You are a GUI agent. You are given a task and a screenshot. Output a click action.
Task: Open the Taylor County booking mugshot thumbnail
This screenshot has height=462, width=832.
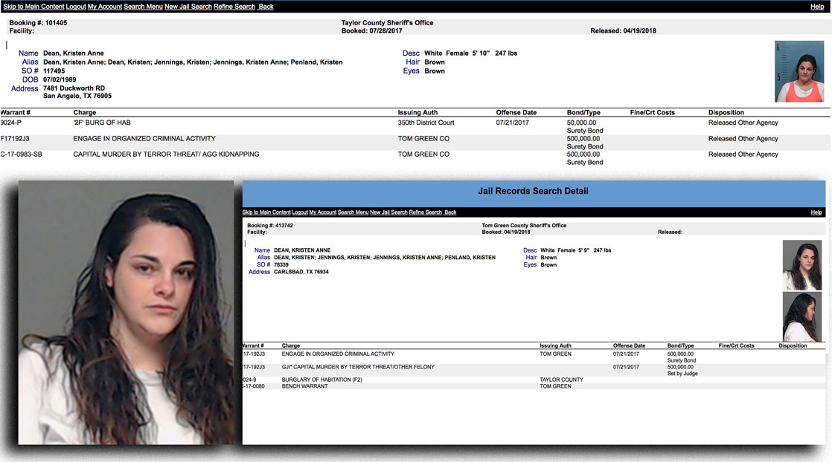tap(799, 71)
